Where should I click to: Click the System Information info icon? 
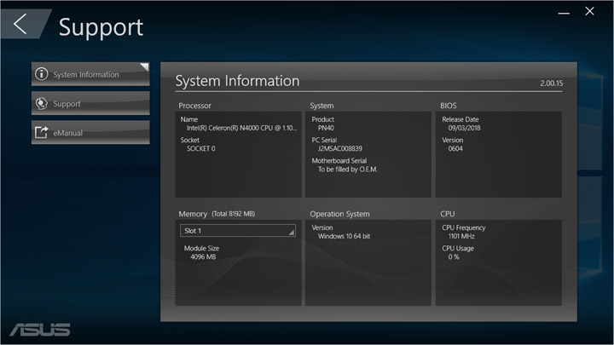[x=42, y=74]
